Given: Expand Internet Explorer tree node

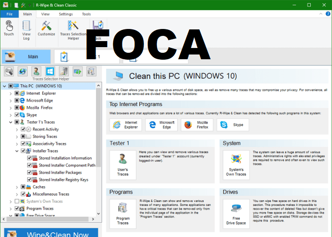Looking at the screenshot, I should (10, 93).
